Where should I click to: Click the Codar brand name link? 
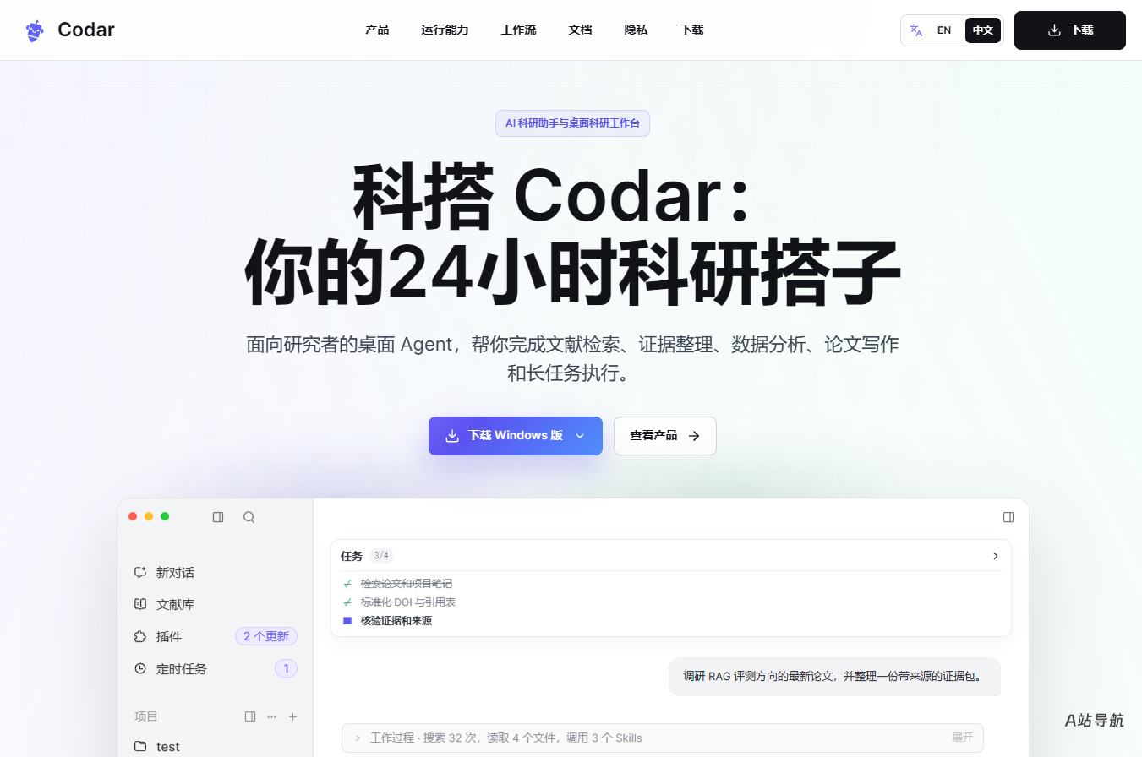pos(86,30)
